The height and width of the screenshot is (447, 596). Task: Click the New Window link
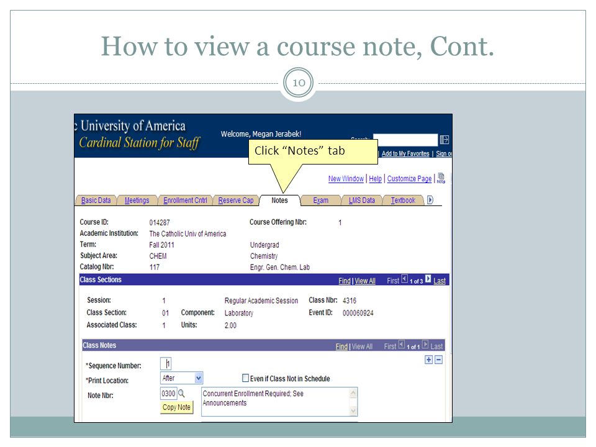click(346, 179)
